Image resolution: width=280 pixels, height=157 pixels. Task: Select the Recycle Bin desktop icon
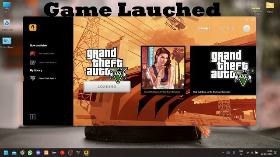tap(7, 25)
